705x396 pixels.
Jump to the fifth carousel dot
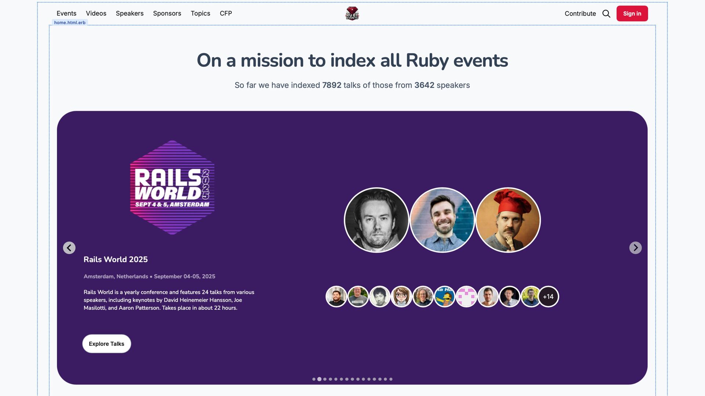point(336,379)
